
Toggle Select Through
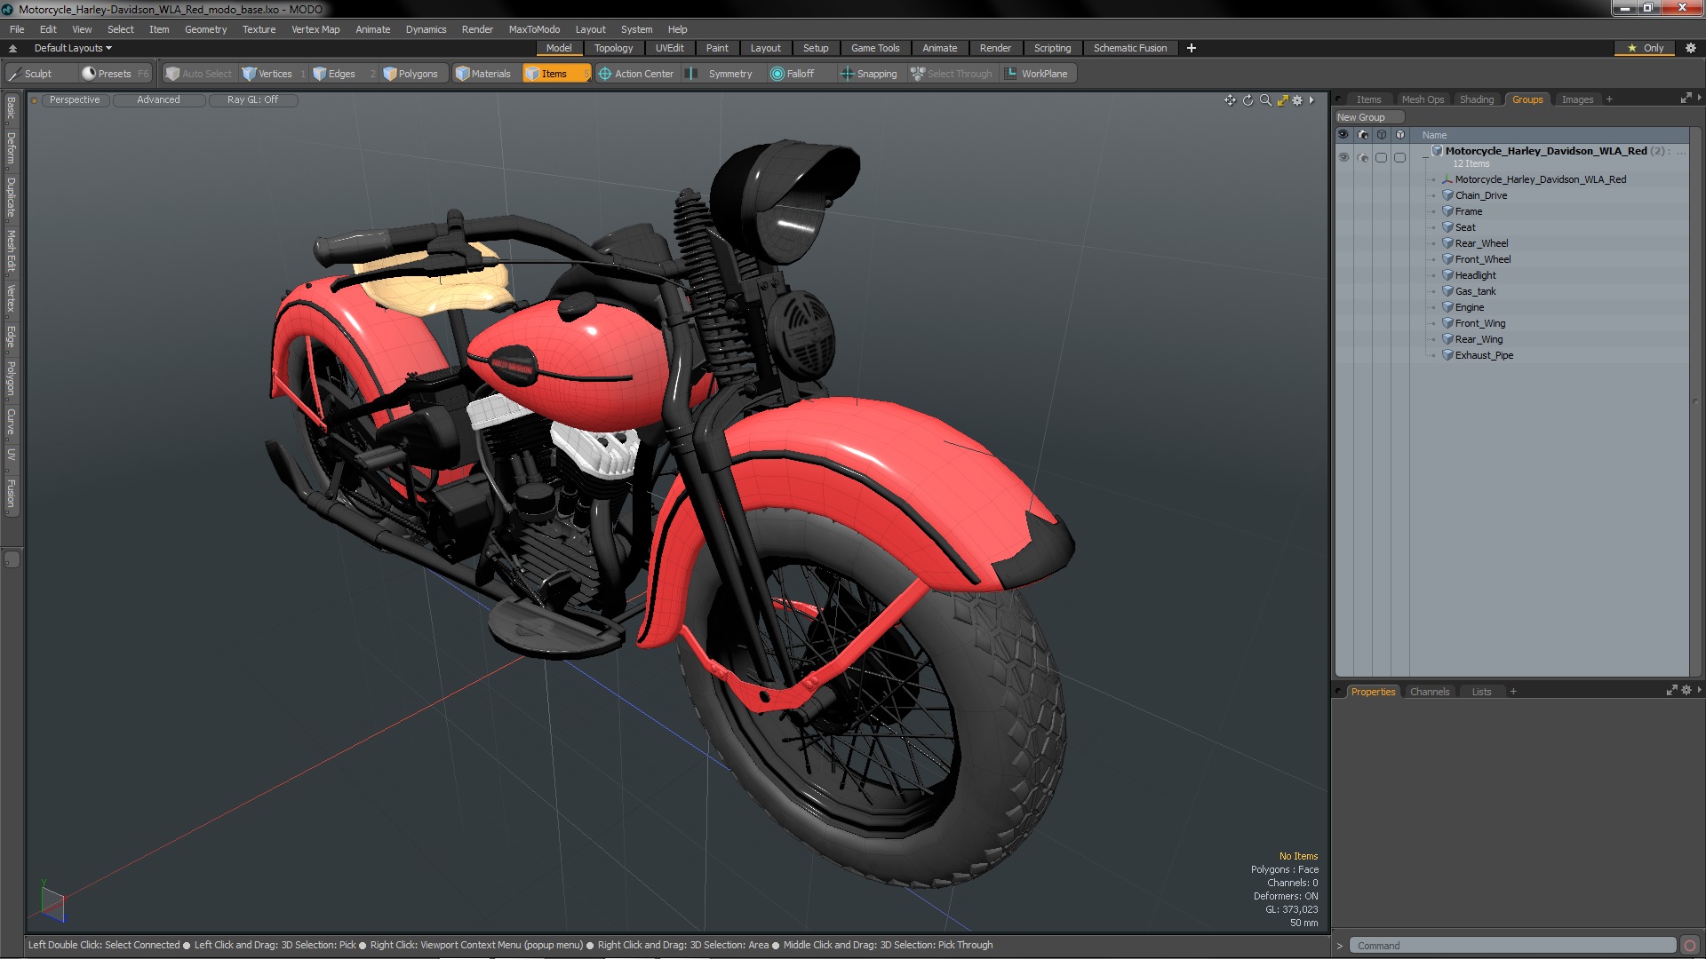click(952, 74)
